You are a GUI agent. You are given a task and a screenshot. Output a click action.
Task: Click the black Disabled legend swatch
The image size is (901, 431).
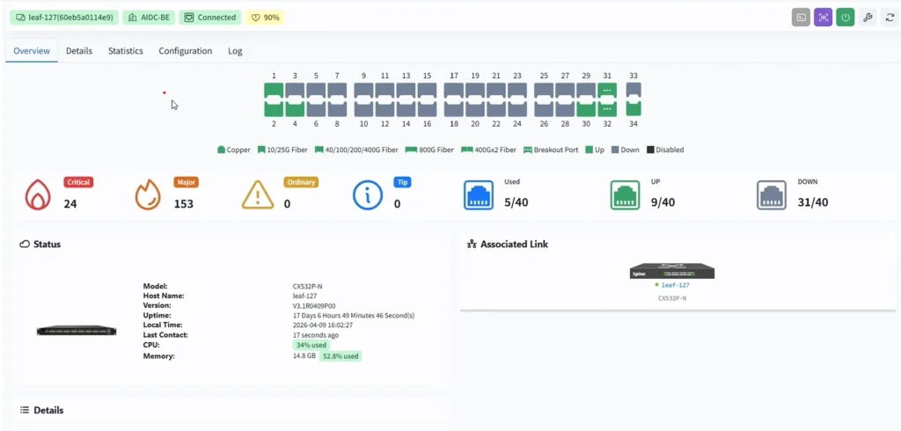pyautogui.click(x=650, y=150)
